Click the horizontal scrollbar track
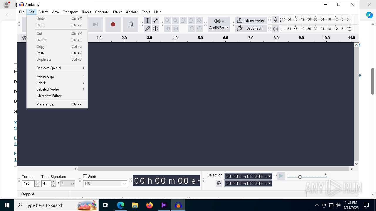Image resolution: width=376 pixels, height=211 pixels. pos(213,169)
